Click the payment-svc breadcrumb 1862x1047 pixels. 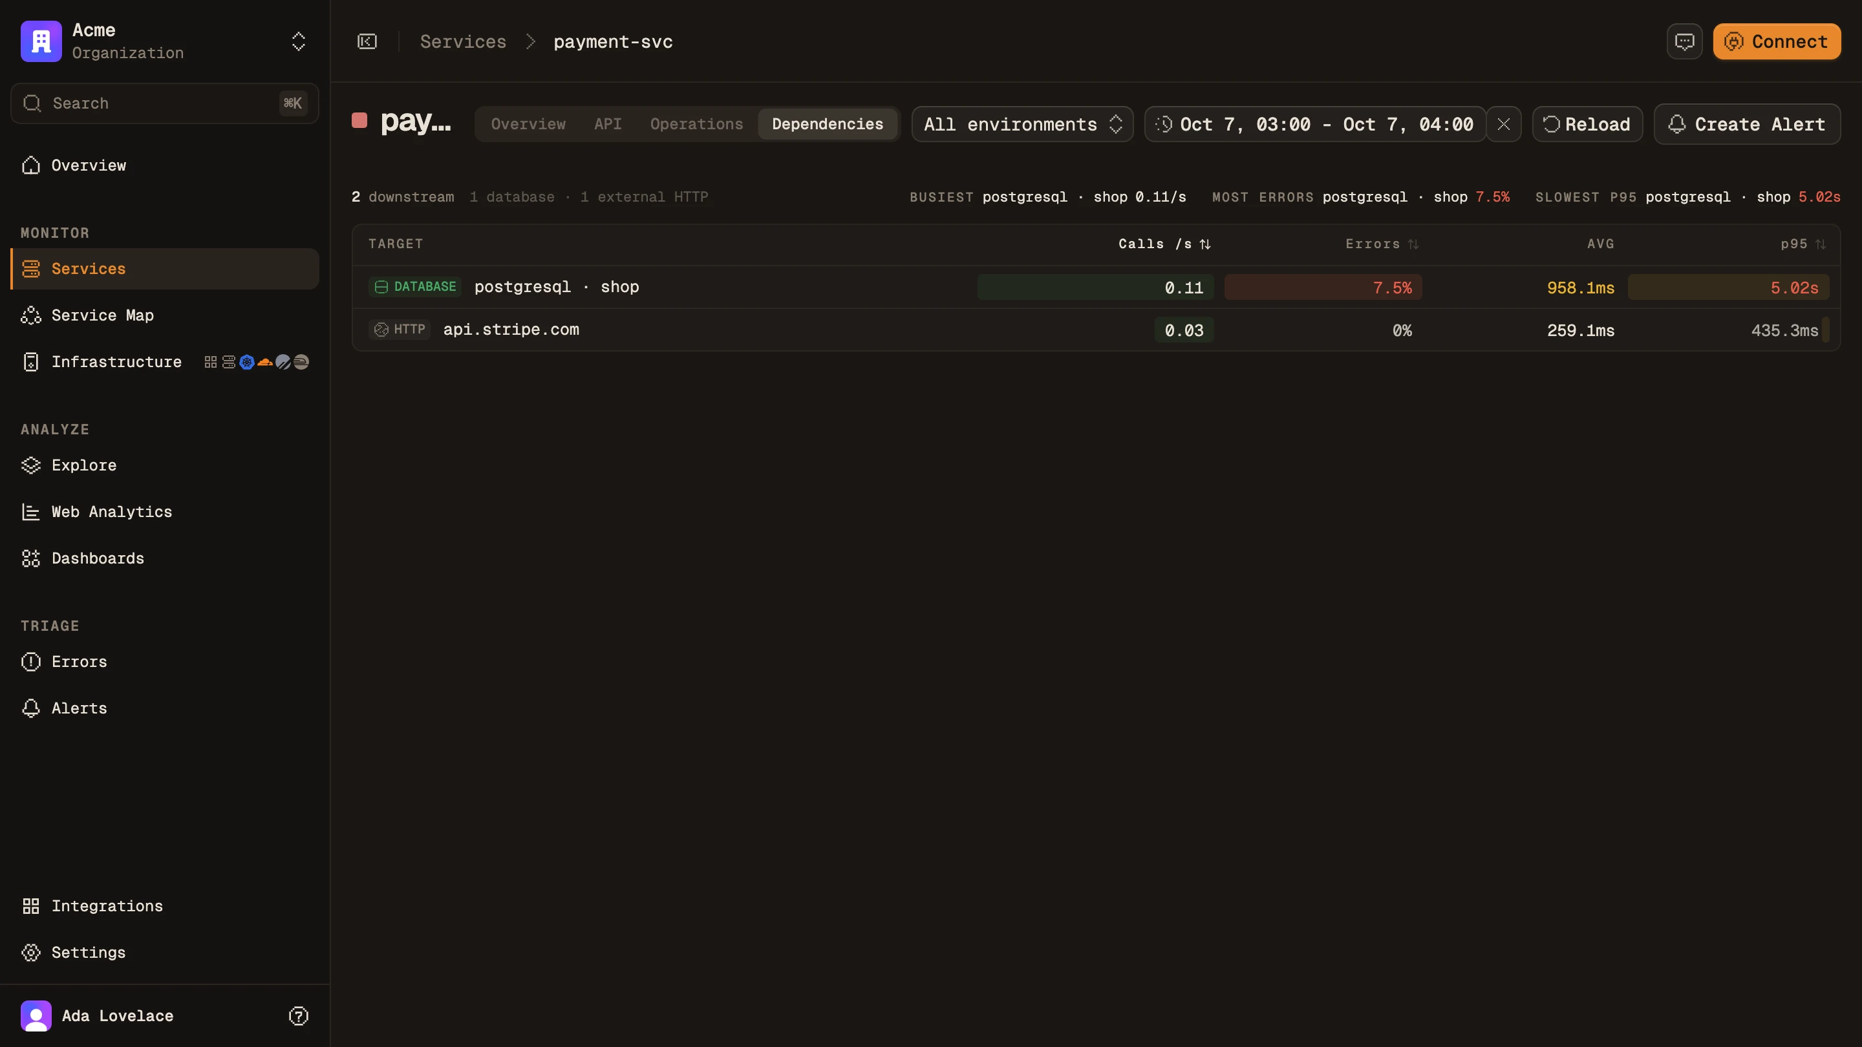tap(613, 42)
